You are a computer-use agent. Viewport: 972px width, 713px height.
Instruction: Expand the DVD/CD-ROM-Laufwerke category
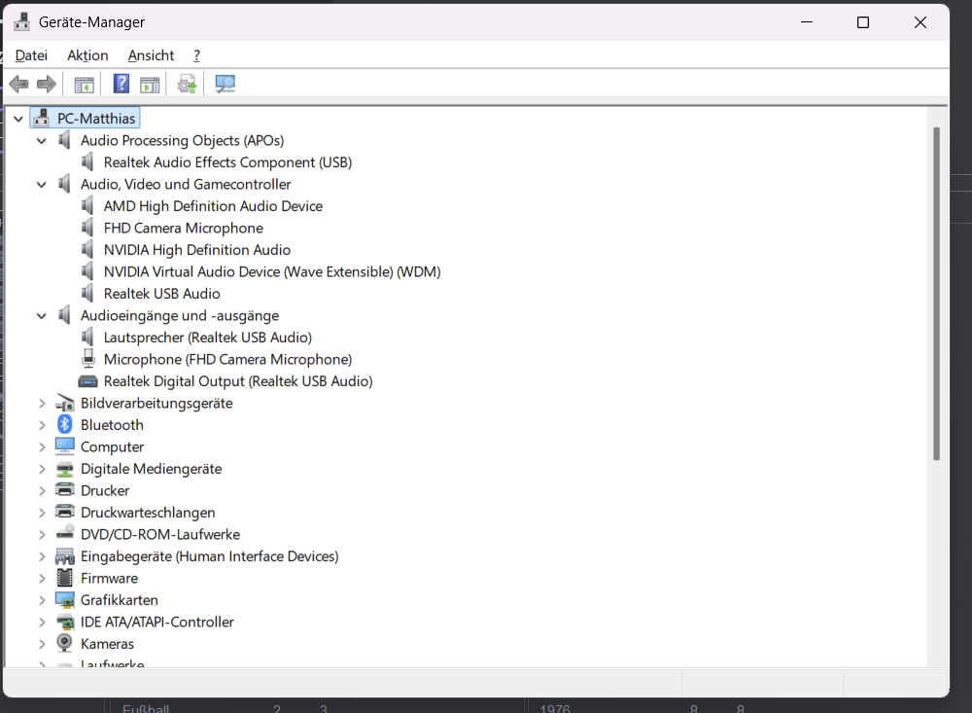click(42, 534)
